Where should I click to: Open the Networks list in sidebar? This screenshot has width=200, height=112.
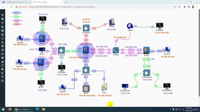coord(2,23)
